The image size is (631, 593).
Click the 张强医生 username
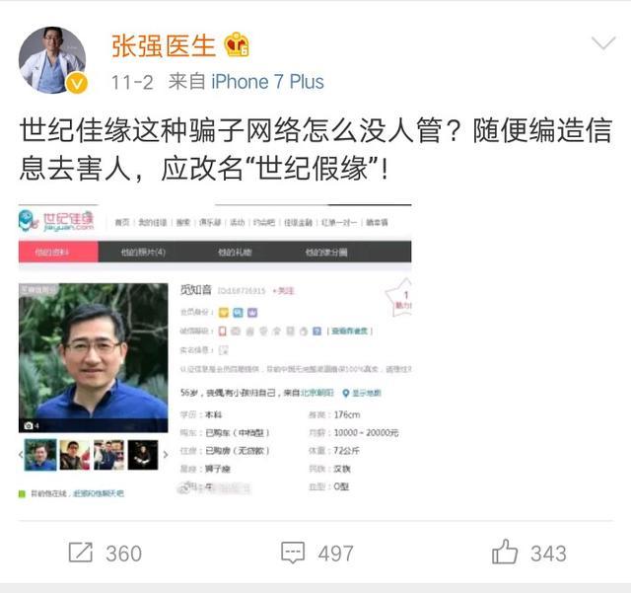pos(164,45)
